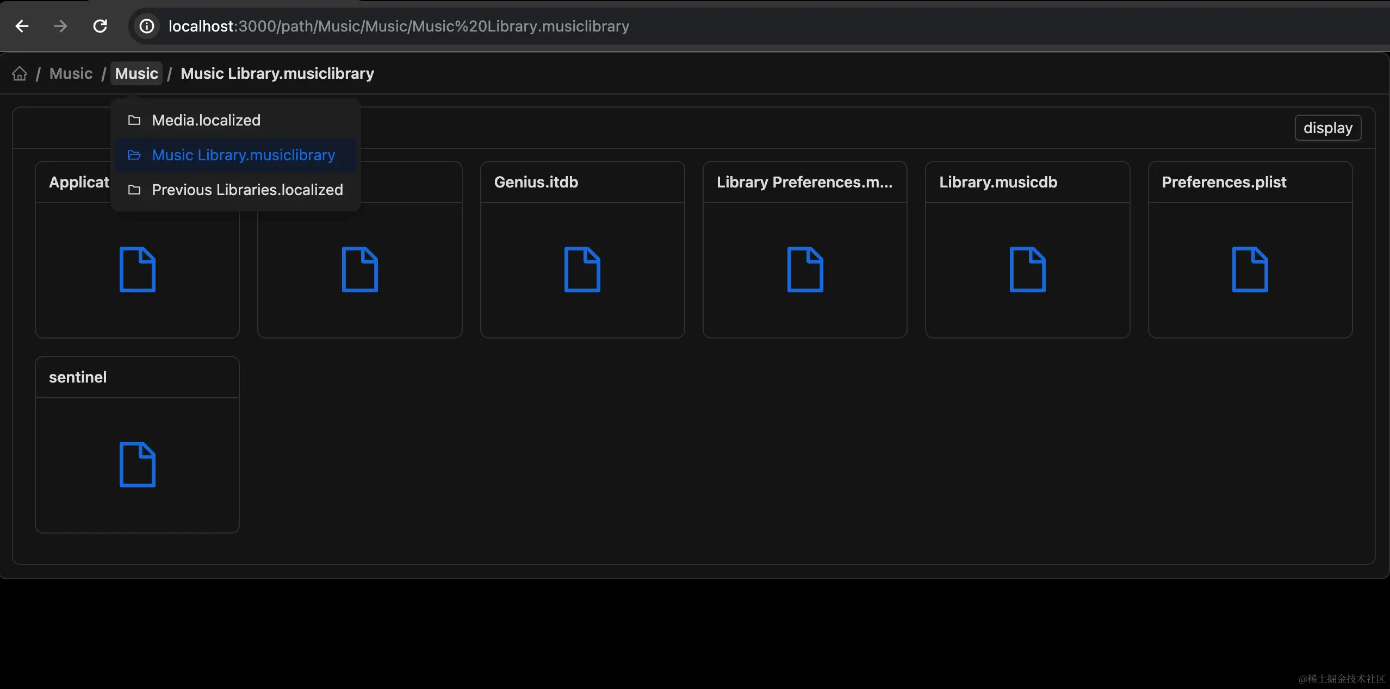Click the site info icon in address bar
The height and width of the screenshot is (689, 1390).
pos(147,26)
